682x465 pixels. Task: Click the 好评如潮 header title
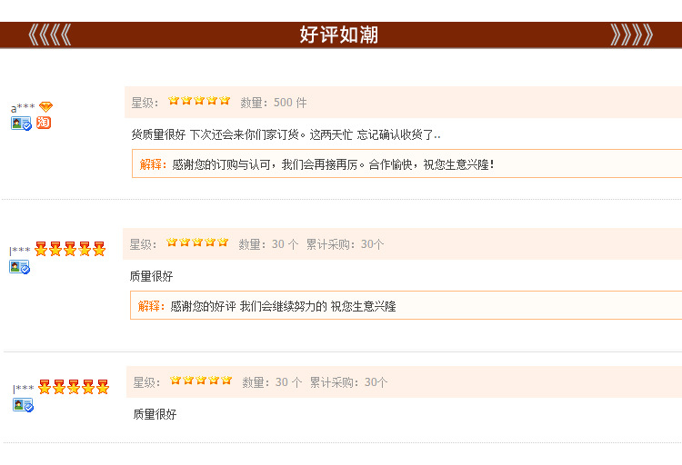click(x=339, y=35)
